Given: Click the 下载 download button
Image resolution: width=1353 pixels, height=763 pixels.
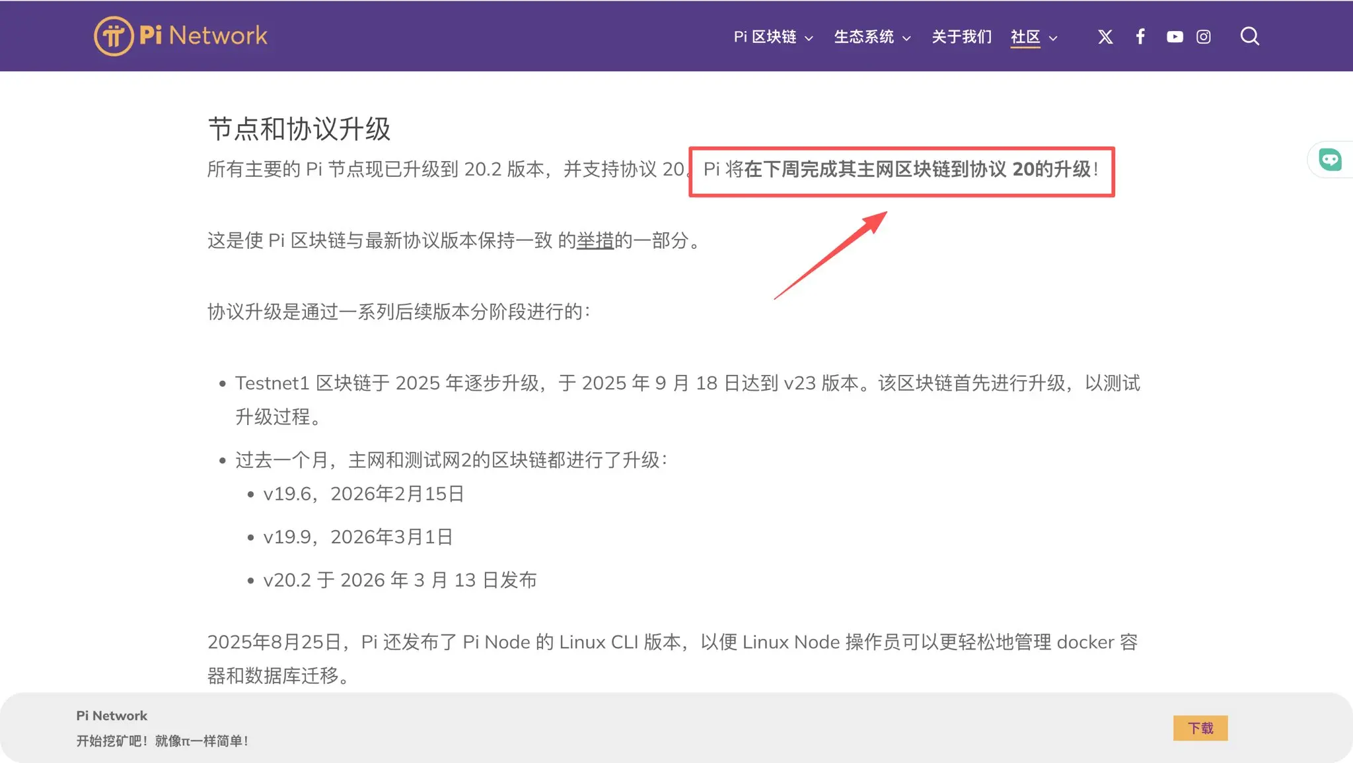Looking at the screenshot, I should pyautogui.click(x=1200, y=728).
